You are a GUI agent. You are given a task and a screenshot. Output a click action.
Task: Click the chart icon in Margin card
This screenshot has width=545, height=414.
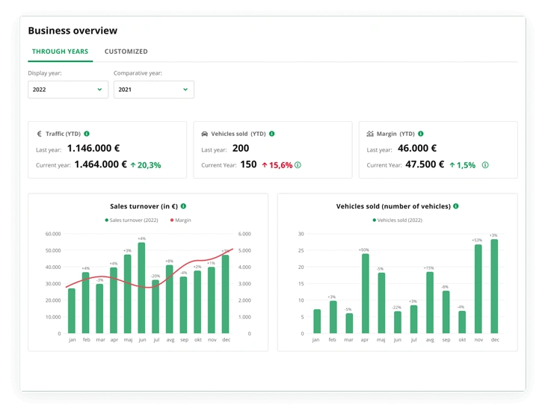coord(370,134)
